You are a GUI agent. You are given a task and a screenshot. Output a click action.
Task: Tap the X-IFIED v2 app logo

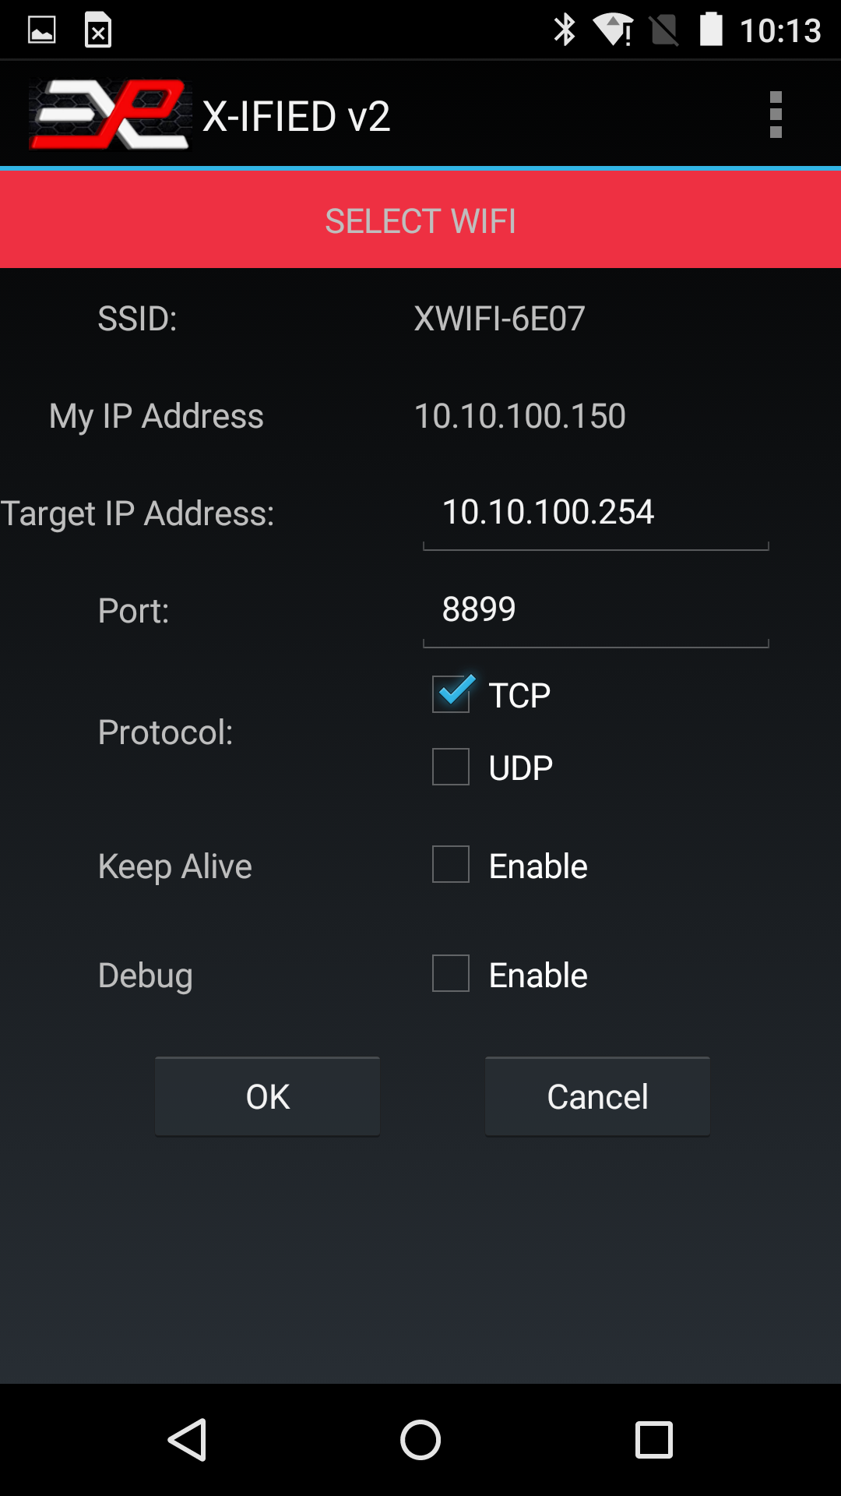click(x=110, y=115)
